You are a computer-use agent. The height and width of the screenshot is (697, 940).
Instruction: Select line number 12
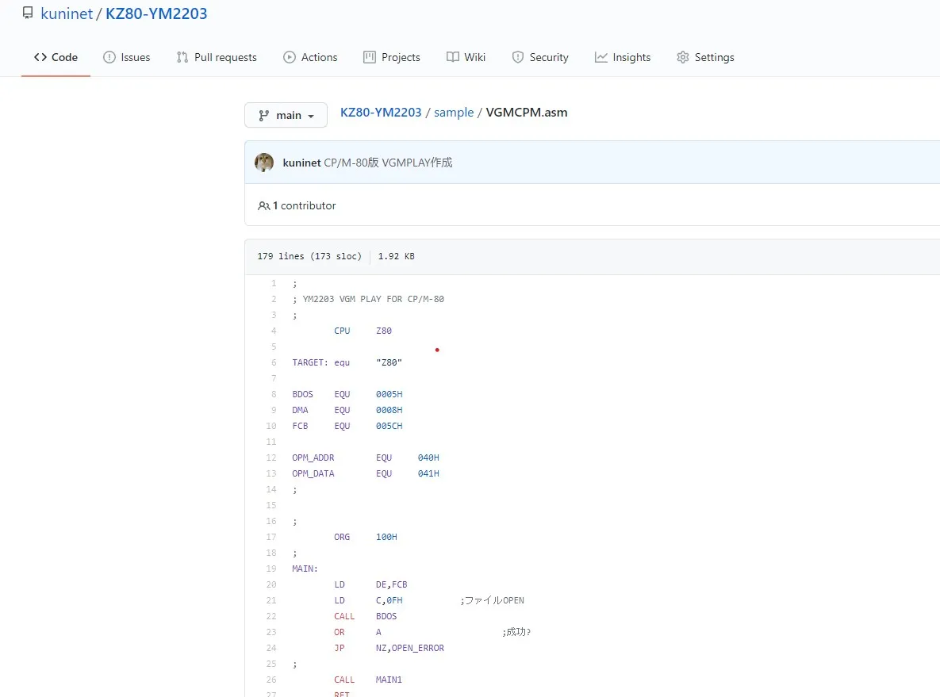[x=271, y=458]
